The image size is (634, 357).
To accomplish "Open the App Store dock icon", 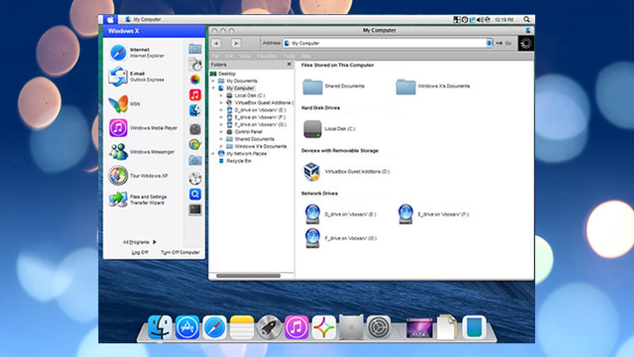I will click(188, 327).
